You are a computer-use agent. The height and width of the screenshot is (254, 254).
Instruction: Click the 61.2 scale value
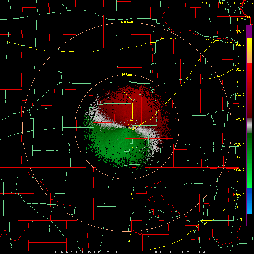click(240, 69)
